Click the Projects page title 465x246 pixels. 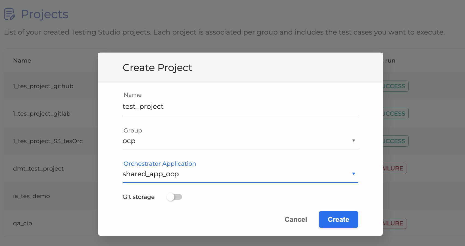point(44,14)
